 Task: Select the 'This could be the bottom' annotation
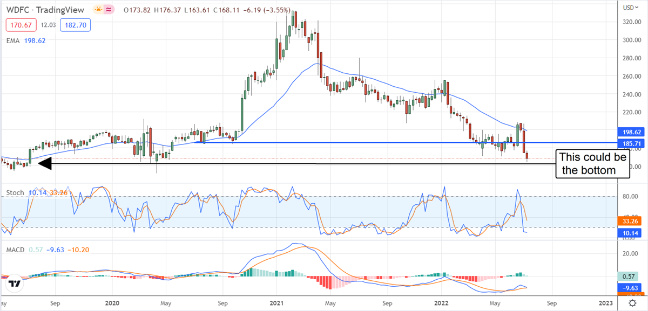click(x=592, y=164)
